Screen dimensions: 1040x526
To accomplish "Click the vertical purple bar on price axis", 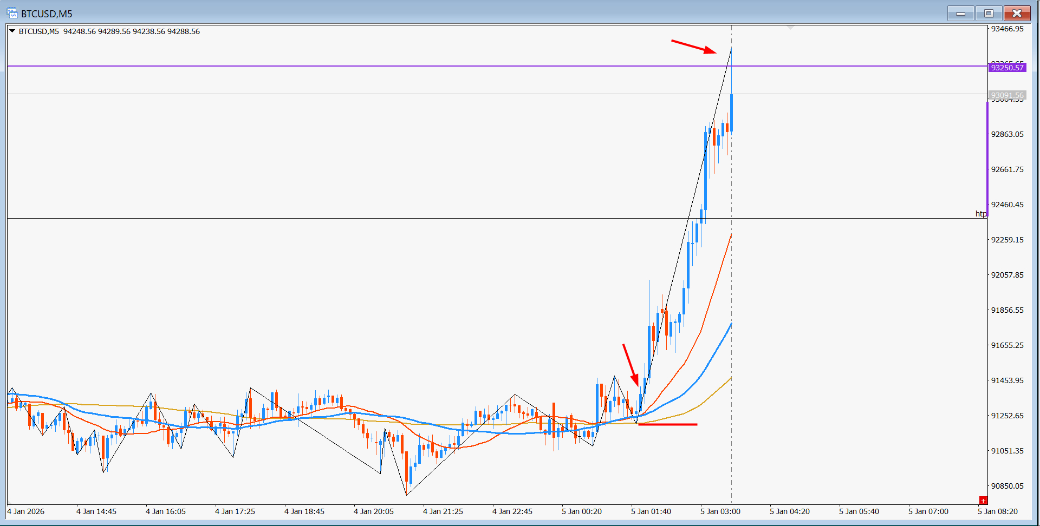I will point(987,158).
